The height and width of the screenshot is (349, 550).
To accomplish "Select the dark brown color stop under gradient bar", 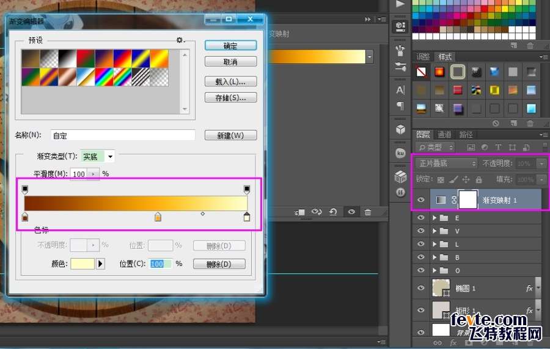I will tap(24, 217).
